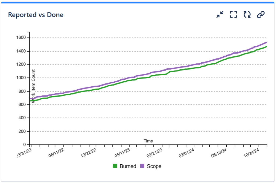
Task: Copy the gadget link via chain icon
Action: coord(260,15)
